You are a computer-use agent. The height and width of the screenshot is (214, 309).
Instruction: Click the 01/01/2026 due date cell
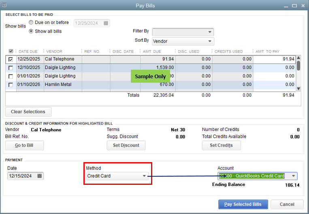[30, 76]
